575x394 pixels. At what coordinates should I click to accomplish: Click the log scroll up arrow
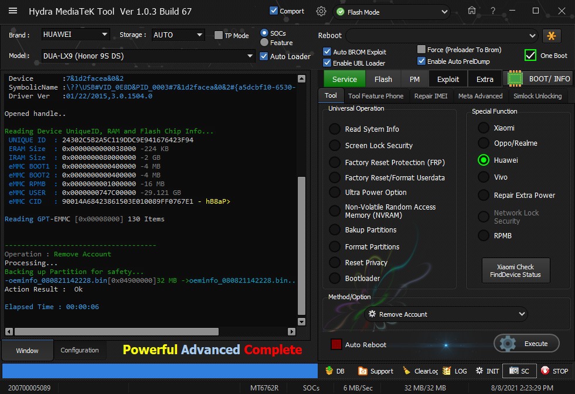pos(301,78)
